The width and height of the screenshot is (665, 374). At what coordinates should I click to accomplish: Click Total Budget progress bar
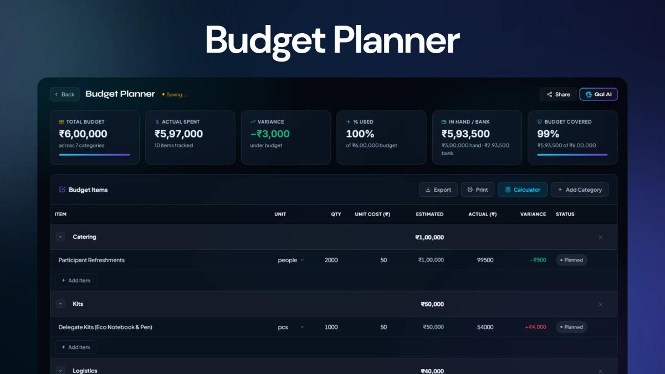[95, 155]
